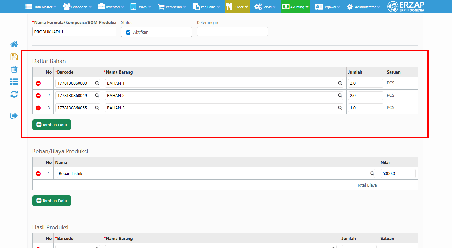452x248 pixels.
Task: Exit form with sidebar logout arrow icon
Action: point(14,115)
